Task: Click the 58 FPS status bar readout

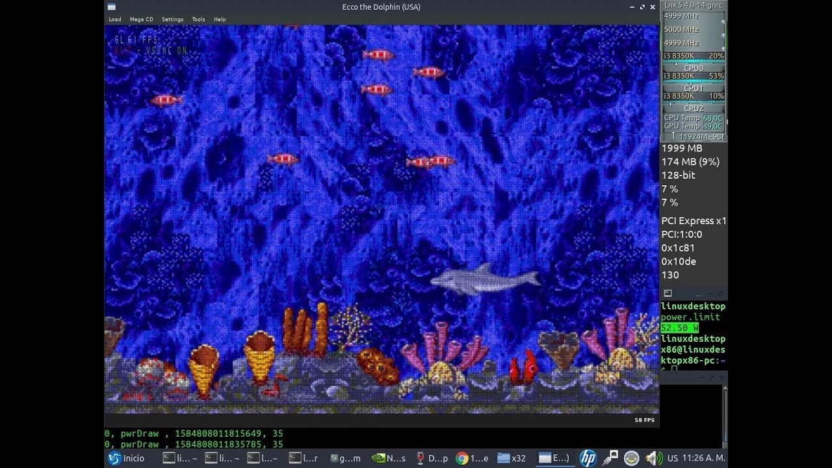Action: click(x=644, y=420)
